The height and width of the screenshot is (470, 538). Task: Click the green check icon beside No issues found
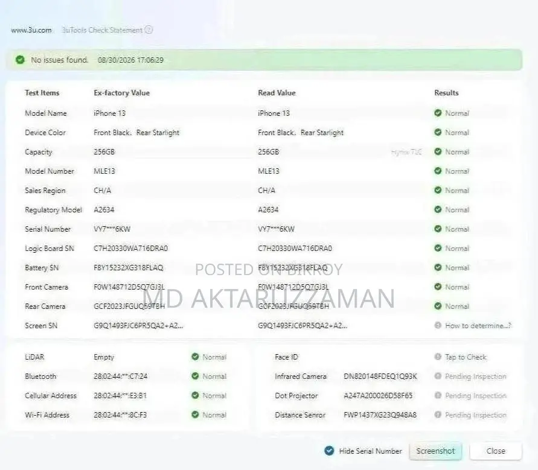21,60
